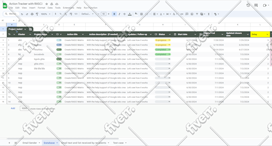This screenshot has height=146, width=272.
Task: Open the File menu
Action: [11, 8]
